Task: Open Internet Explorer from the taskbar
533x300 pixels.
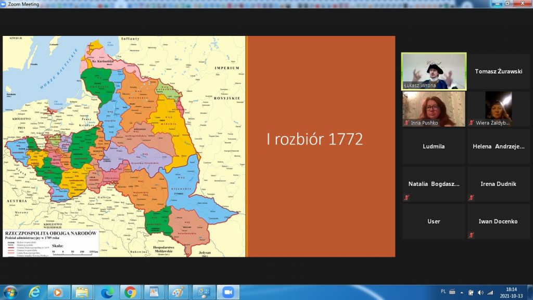Action: pyautogui.click(x=34, y=292)
